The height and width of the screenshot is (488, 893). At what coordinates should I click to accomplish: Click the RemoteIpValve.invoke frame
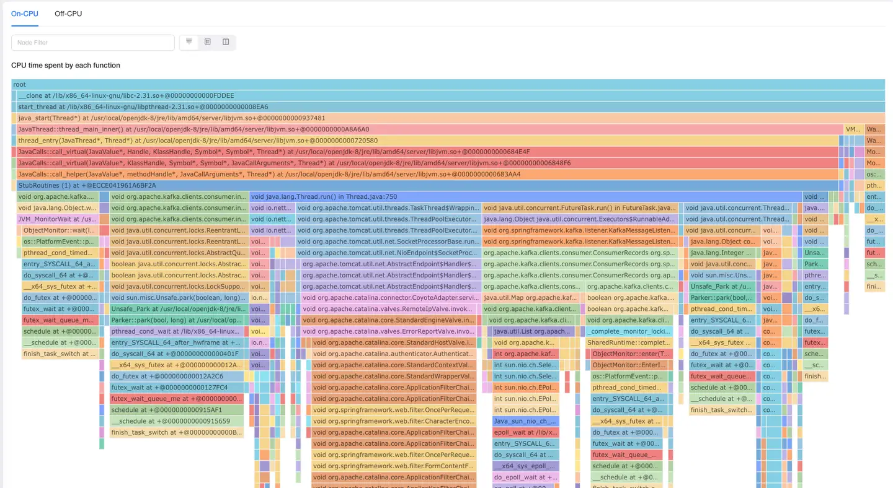(389, 309)
